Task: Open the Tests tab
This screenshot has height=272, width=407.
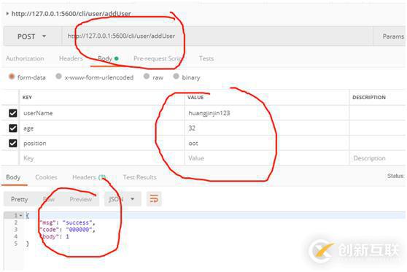Action: click(x=206, y=58)
